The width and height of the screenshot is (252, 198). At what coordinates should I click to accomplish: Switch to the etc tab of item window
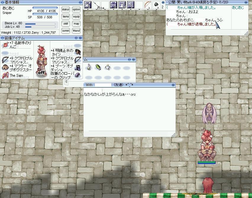[66, 82]
